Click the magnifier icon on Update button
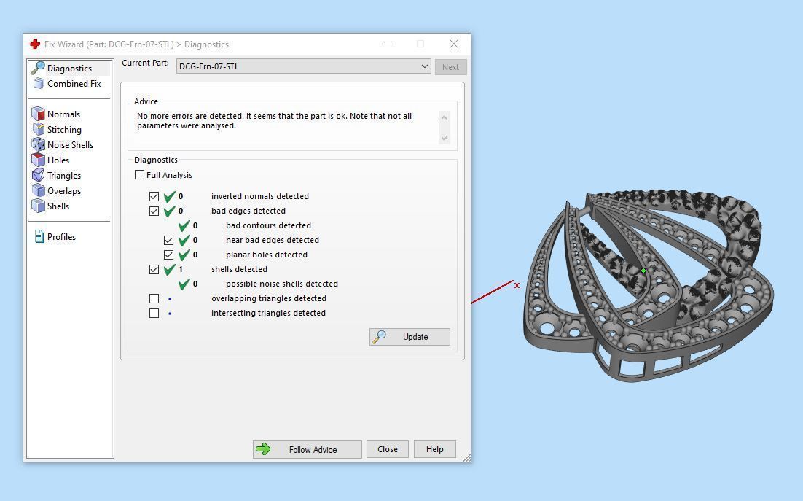The height and width of the screenshot is (501, 803). [379, 337]
